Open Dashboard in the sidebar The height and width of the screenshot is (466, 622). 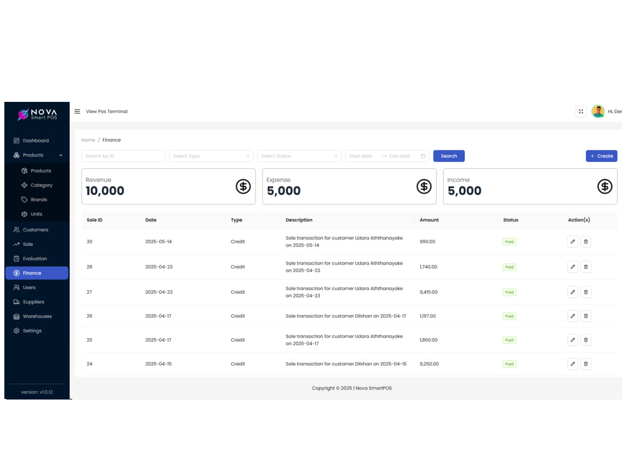tap(37, 140)
